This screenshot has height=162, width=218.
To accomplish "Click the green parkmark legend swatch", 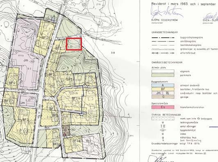I will tap(163, 75).
